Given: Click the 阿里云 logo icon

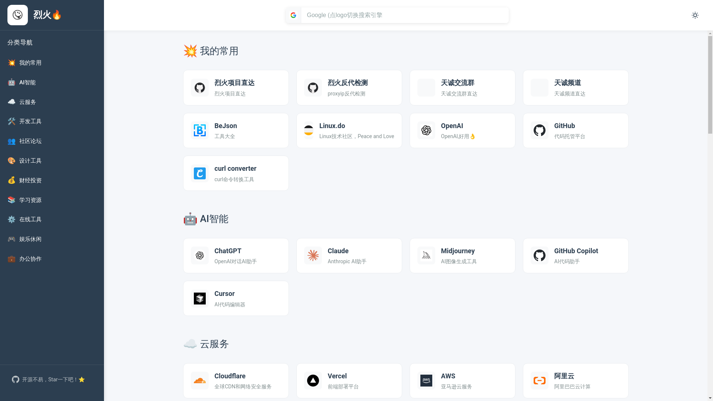Looking at the screenshot, I should click(x=540, y=381).
